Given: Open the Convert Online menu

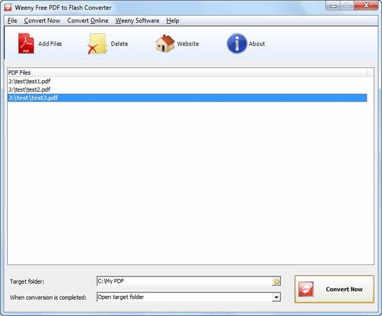Looking at the screenshot, I should [88, 21].
